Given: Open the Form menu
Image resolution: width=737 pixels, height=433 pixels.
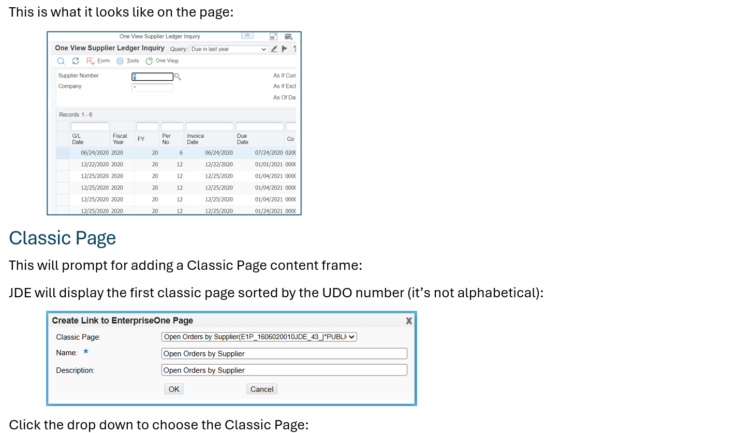Looking at the screenshot, I should (98, 61).
